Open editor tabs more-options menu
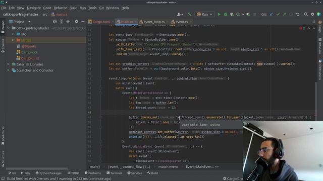The width and height of the screenshot is (323, 181). 314,22
